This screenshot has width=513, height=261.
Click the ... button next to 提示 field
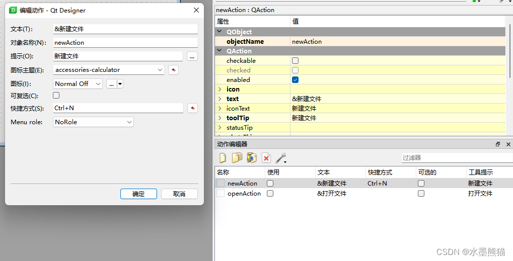(x=192, y=56)
